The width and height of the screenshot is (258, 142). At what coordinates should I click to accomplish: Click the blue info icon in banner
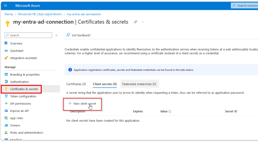70,70
